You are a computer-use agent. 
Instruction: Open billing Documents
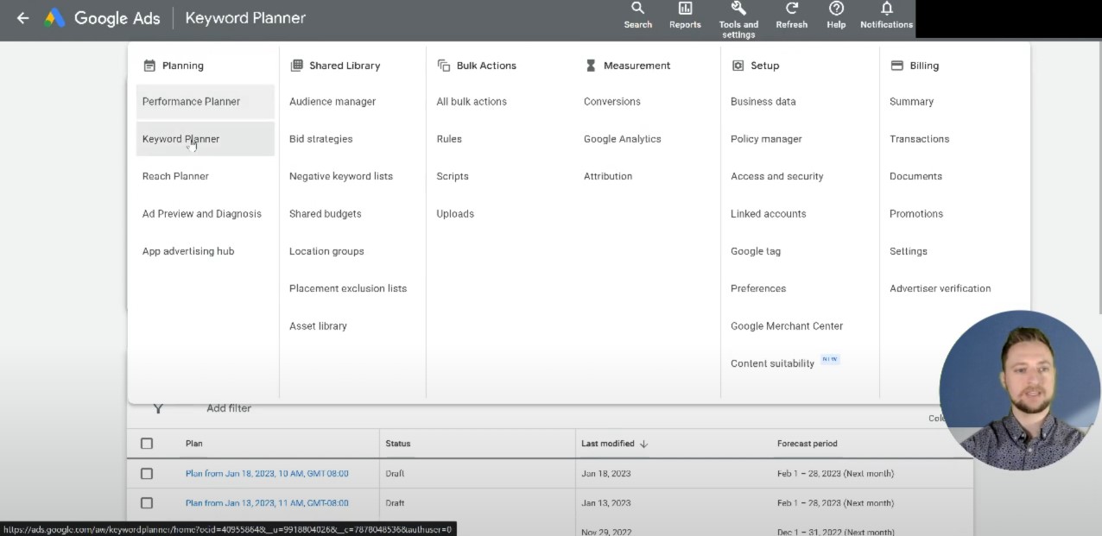[916, 176]
